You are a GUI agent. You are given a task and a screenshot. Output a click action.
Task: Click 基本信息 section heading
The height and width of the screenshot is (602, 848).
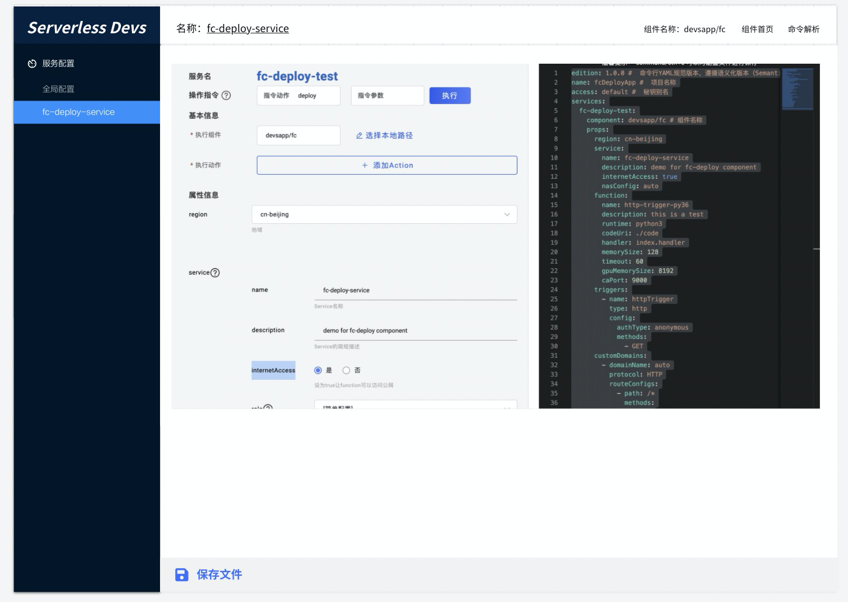(x=203, y=116)
